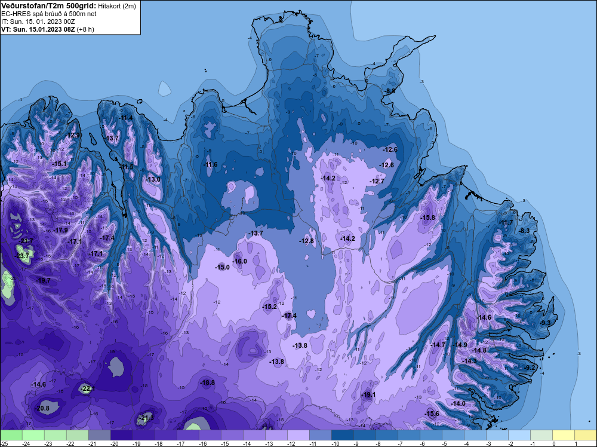Image resolution: width=597 pixels, height=447 pixels.
Task: Click the '(+8 h)' forecast offset text
Action: tap(85, 29)
